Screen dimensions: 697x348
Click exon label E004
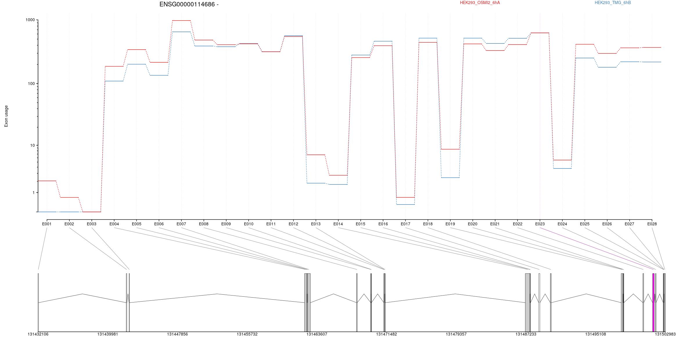tap(114, 224)
